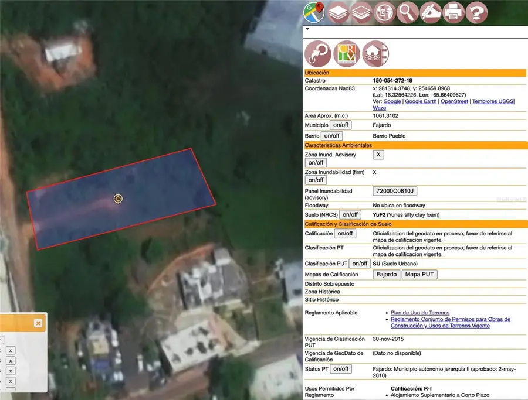The width and height of the screenshot is (528, 400).
Task: Click the target marker on the parcel
Action: (x=118, y=199)
